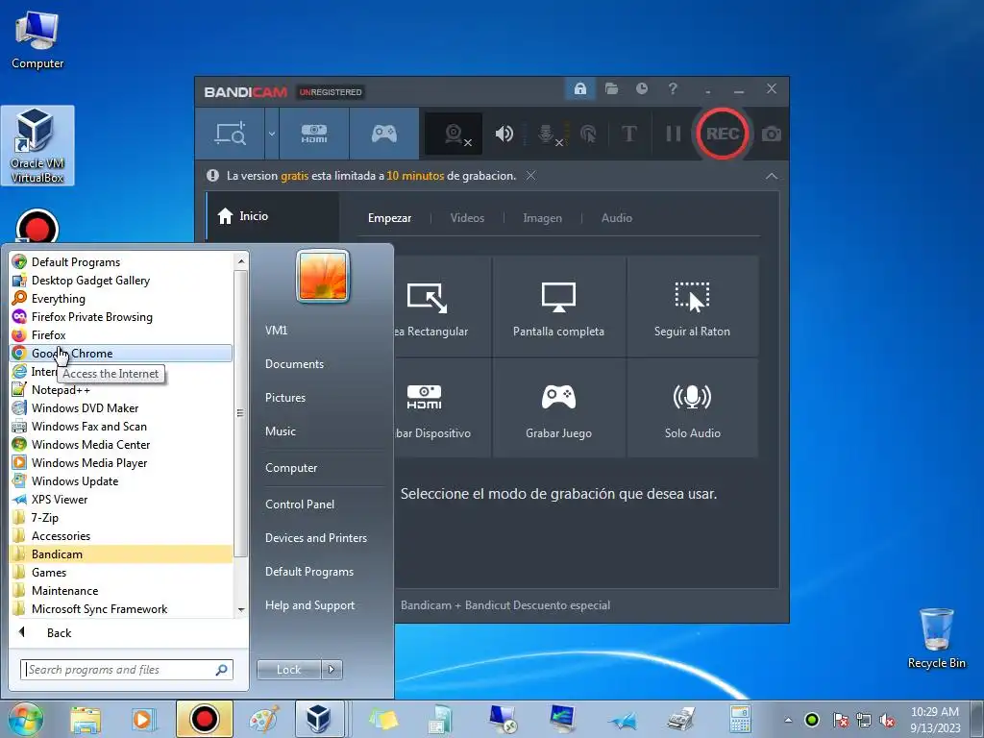Open Windows Fax and Scan
Image resolution: width=984 pixels, height=738 pixels.
coord(121,426)
